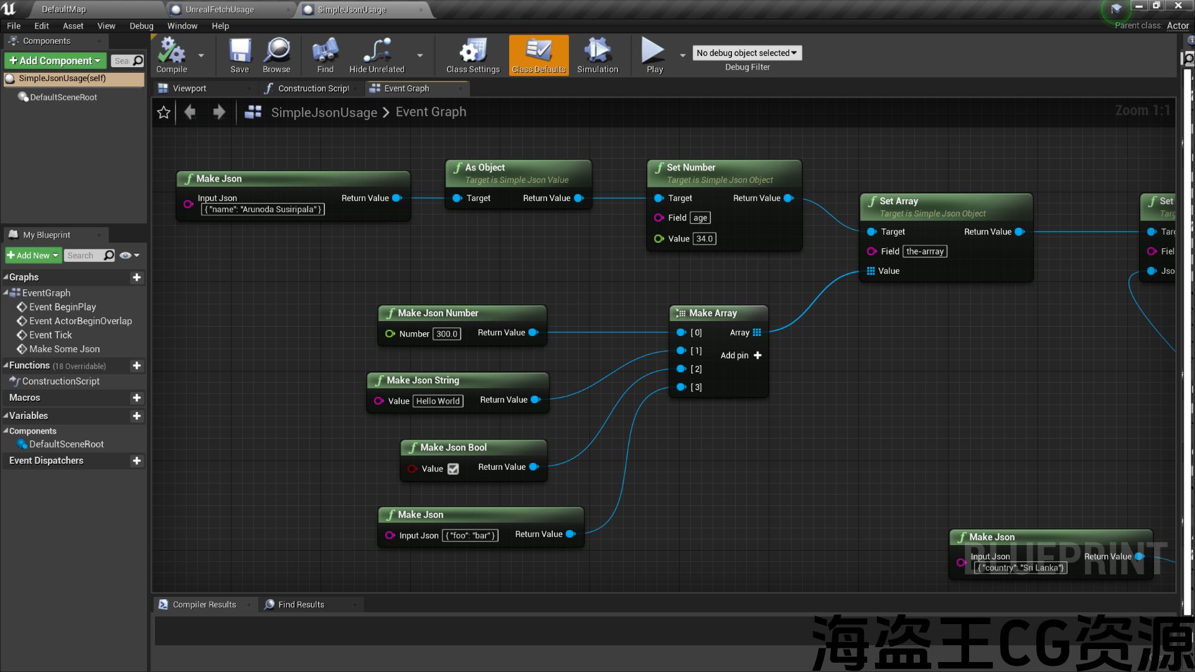
Task: Open the debug object selection dropdown
Action: [746, 53]
